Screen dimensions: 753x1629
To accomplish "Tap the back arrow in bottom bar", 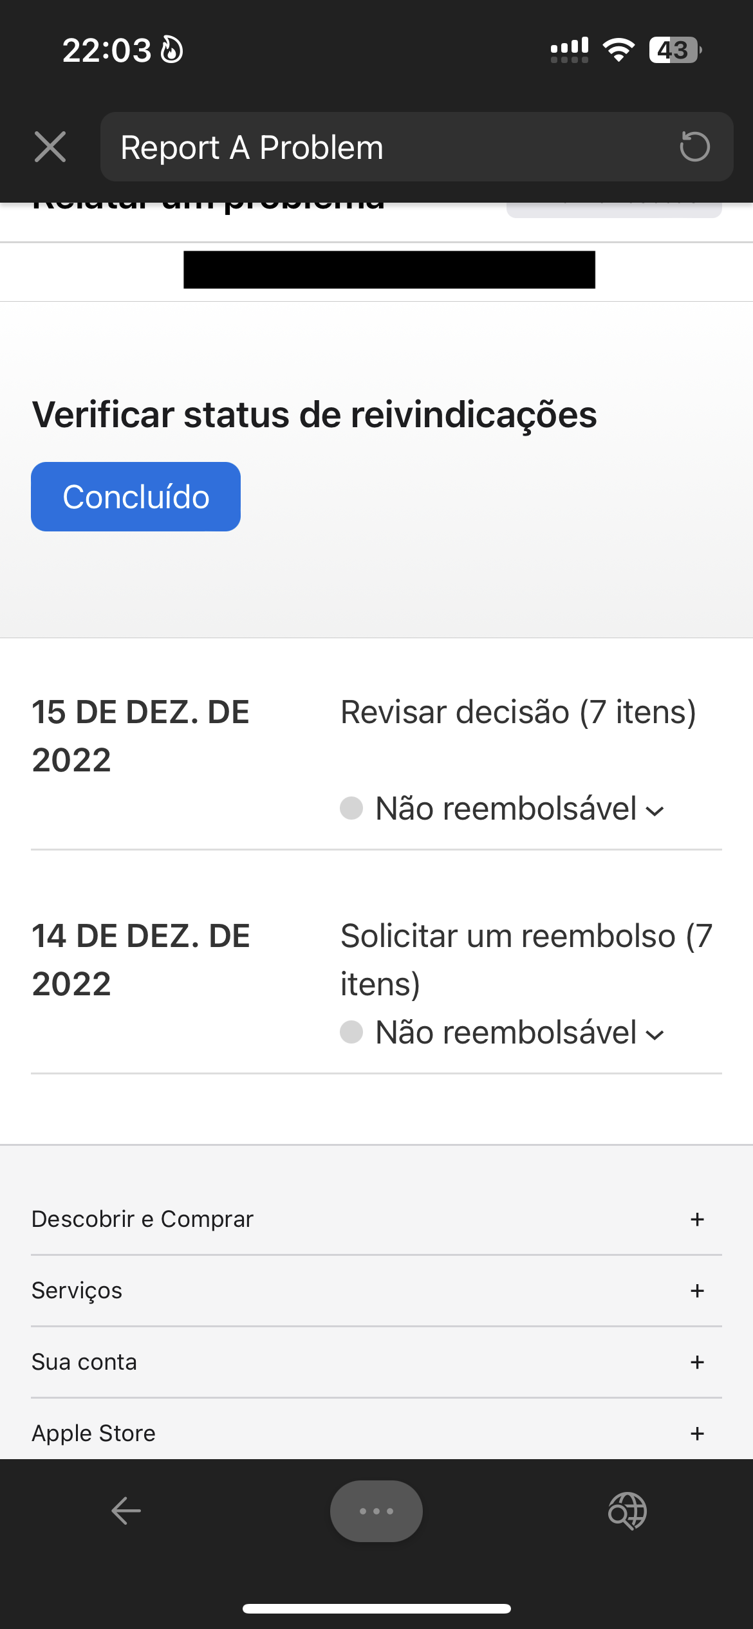I will click(126, 1511).
